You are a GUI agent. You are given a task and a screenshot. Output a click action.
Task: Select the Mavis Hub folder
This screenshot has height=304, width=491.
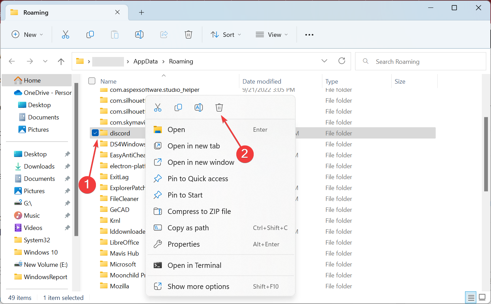pyautogui.click(x=124, y=254)
